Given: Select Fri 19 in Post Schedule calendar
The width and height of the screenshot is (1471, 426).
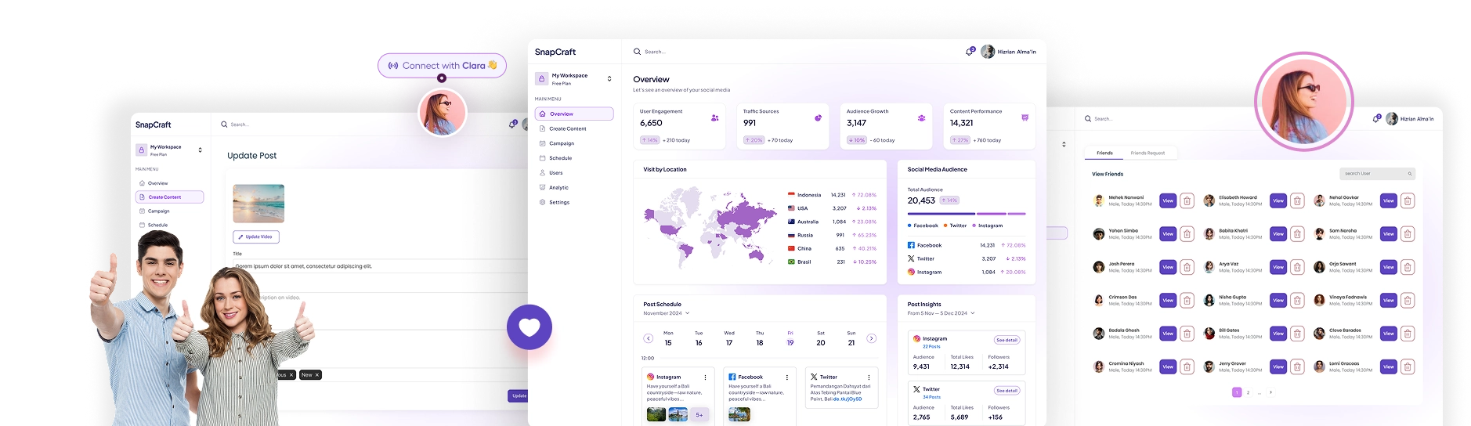Looking at the screenshot, I should point(790,338).
